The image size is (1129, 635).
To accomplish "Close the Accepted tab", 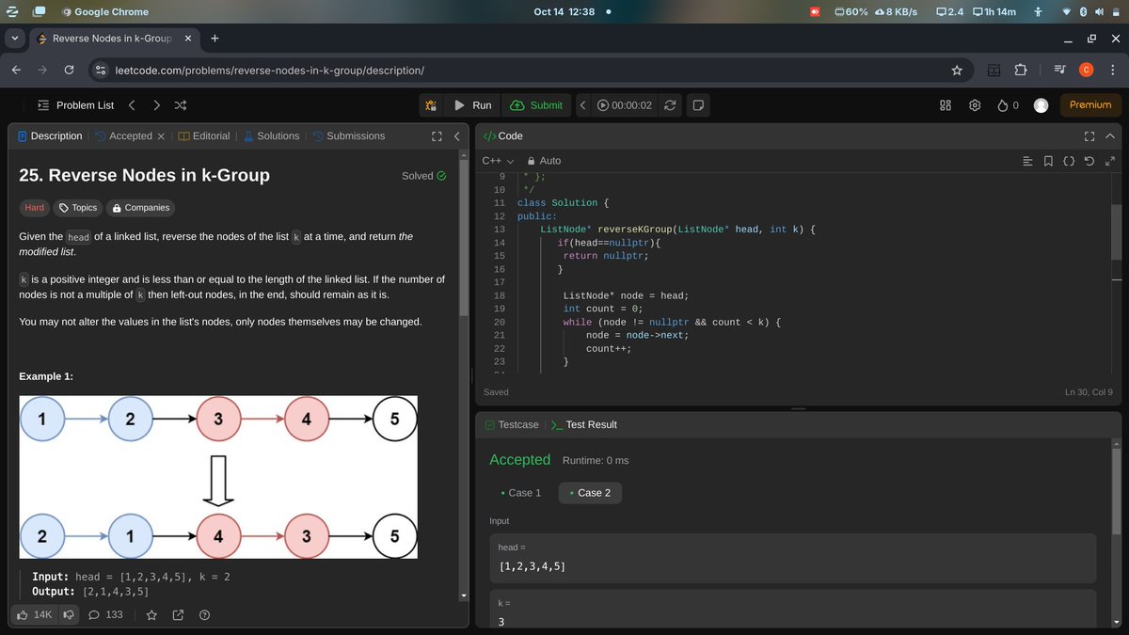I will pyautogui.click(x=161, y=136).
